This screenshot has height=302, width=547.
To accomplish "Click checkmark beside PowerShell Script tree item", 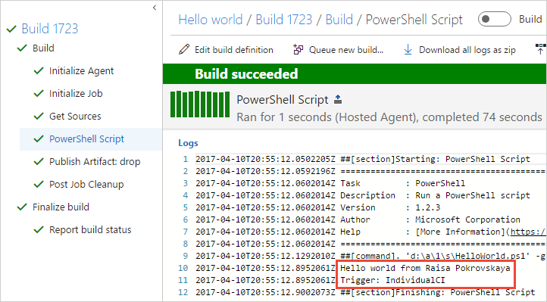I will (39, 139).
